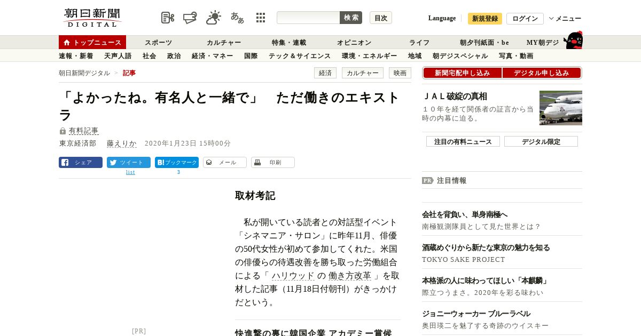Open the tweet list link
The width and height of the screenshot is (641, 336).
tap(130, 172)
